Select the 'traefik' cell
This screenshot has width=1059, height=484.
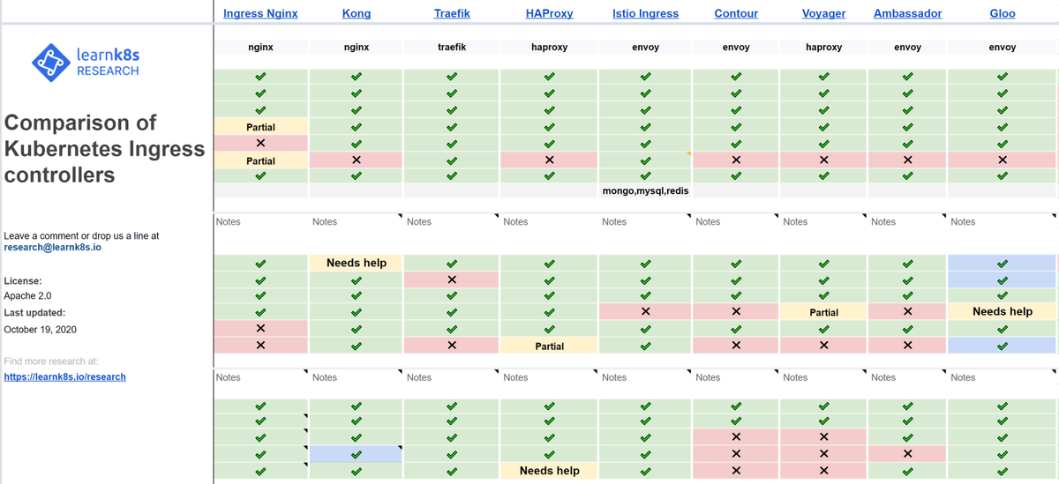coord(452,48)
